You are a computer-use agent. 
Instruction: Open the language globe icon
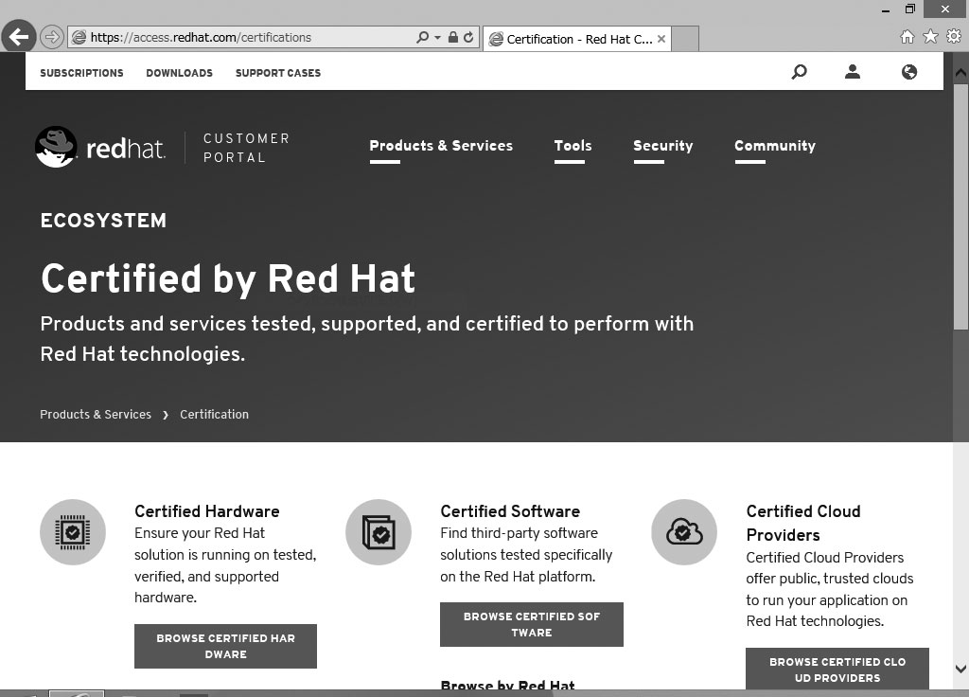tap(909, 72)
